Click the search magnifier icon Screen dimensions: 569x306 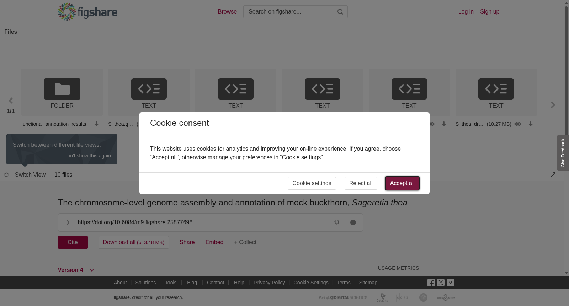[340, 12]
